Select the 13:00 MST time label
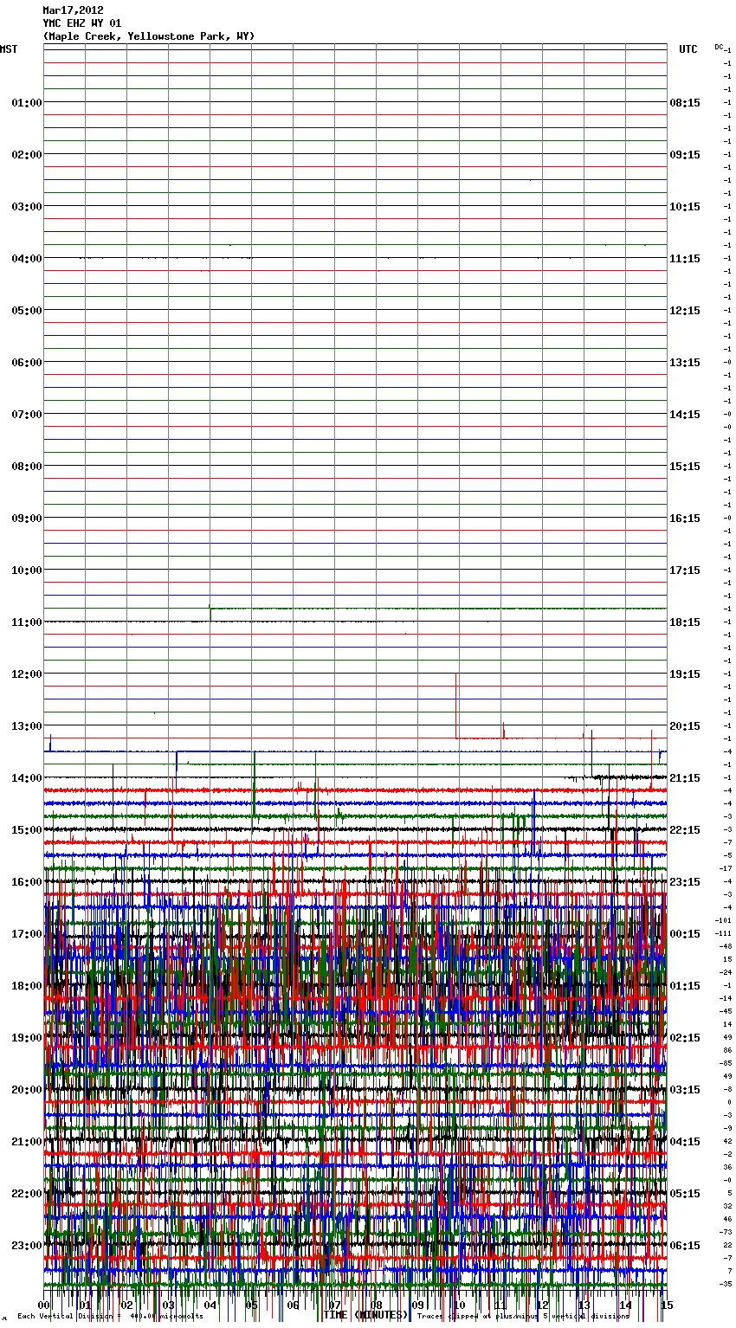This screenshot has height=1328, width=736. click(x=26, y=726)
